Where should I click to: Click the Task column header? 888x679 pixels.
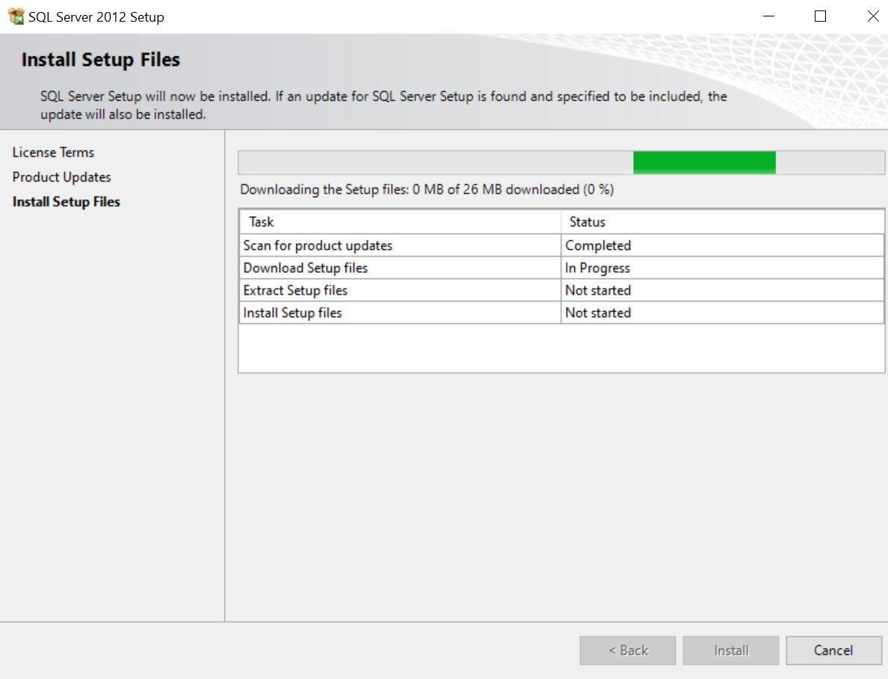pos(262,222)
